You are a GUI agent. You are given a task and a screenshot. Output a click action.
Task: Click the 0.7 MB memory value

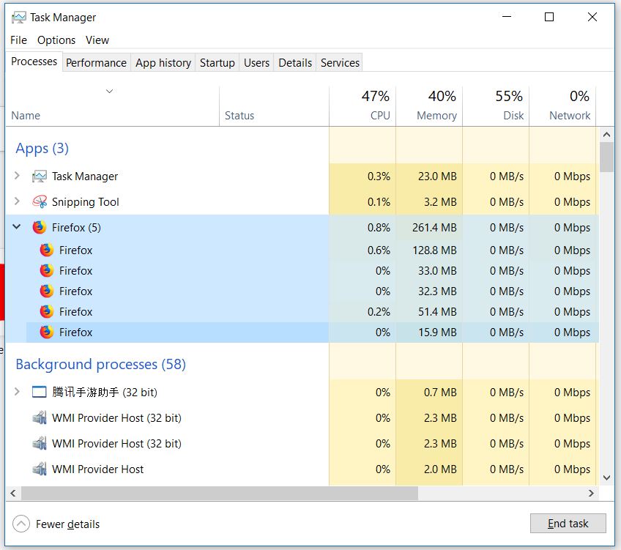click(440, 393)
